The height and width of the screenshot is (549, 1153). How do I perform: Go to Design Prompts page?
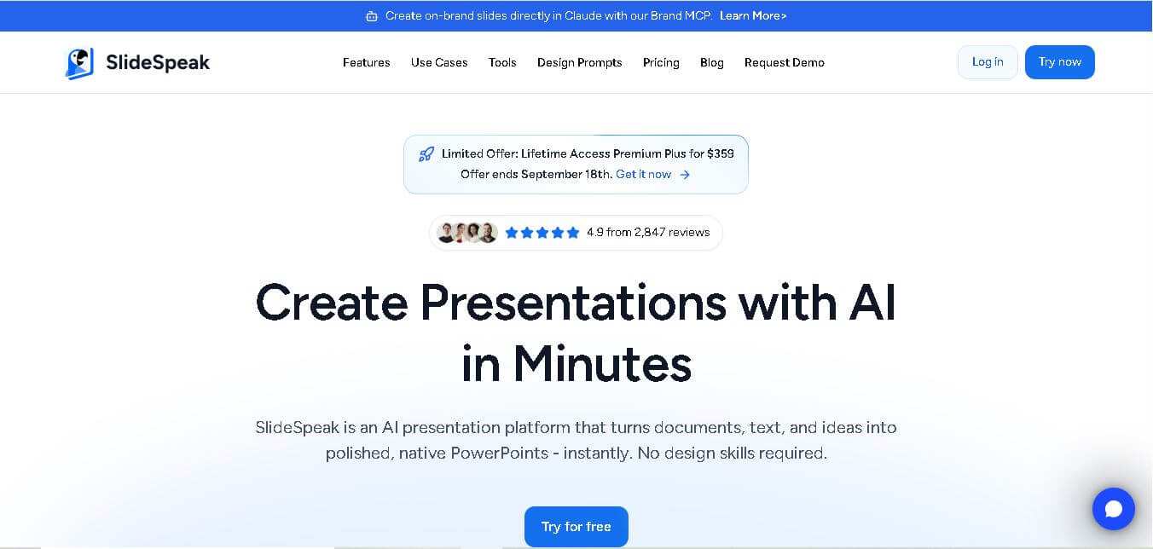coord(580,62)
